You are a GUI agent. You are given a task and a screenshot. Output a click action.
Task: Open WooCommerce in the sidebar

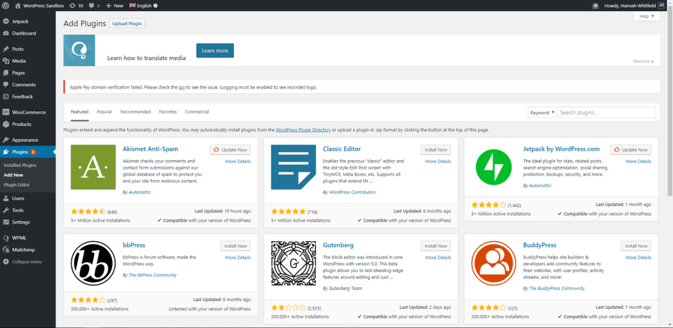tap(28, 112)
